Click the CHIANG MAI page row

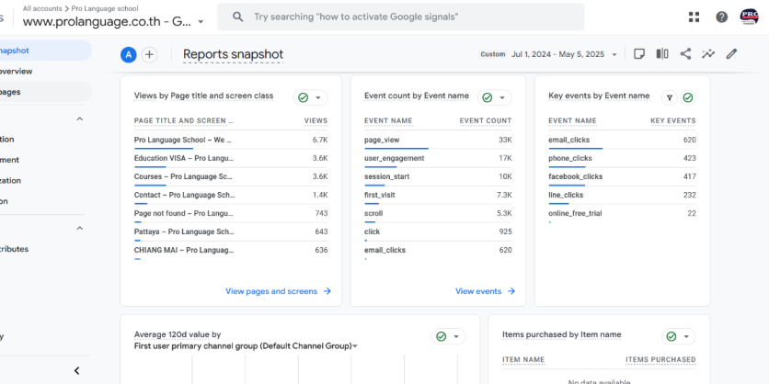tap(231, 250)
